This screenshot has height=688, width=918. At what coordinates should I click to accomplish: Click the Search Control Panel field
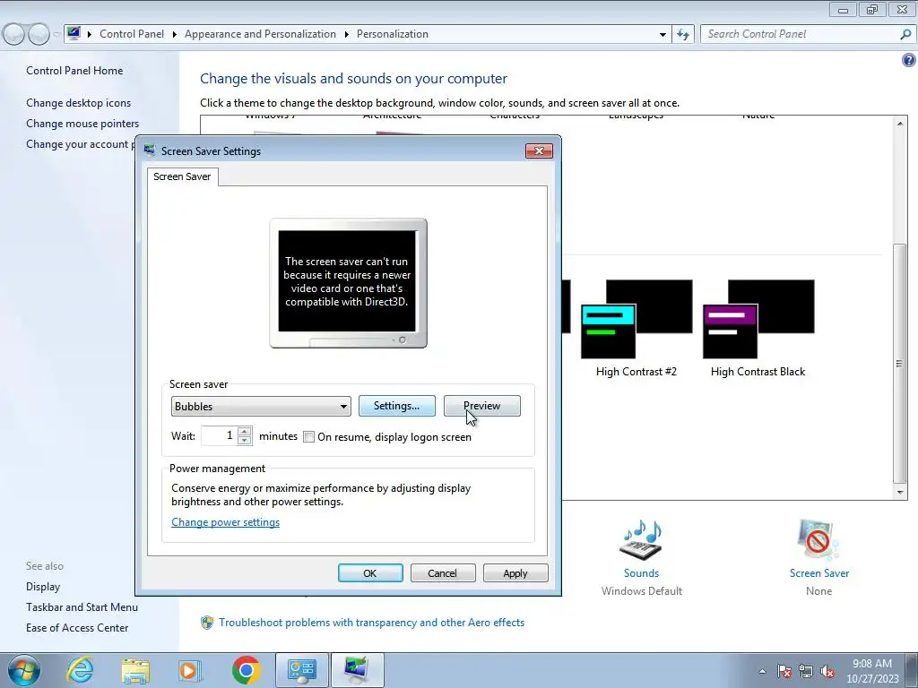801,34
